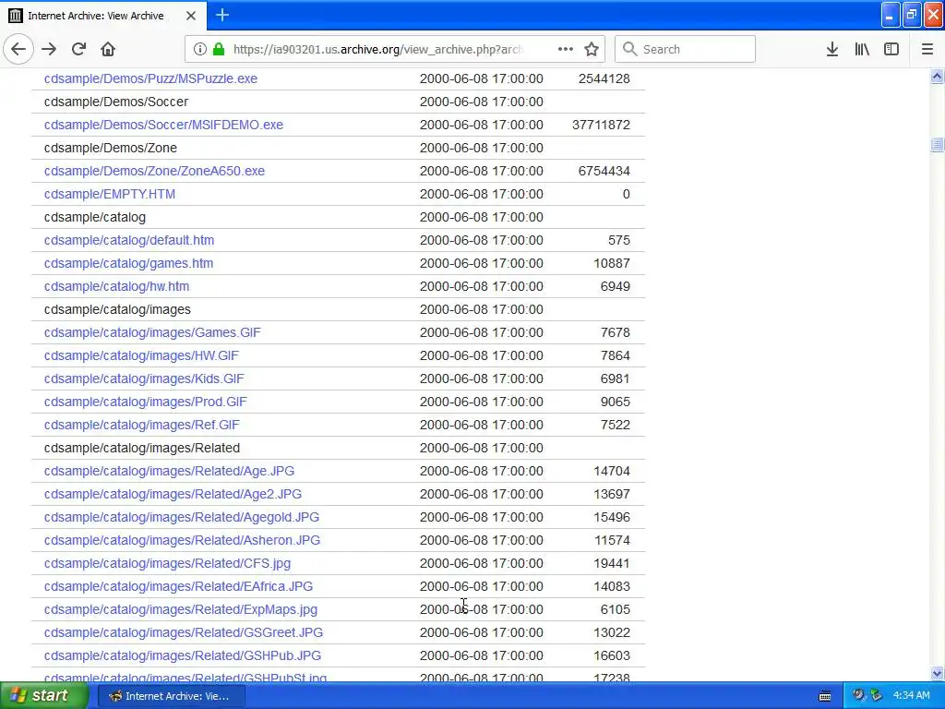Click the 4:34 AM clock
The height and width of the screenshot is (709, 945).
point(911,696)
